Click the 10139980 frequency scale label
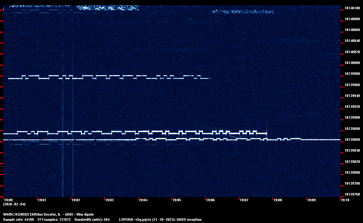 tap(352, 74)
